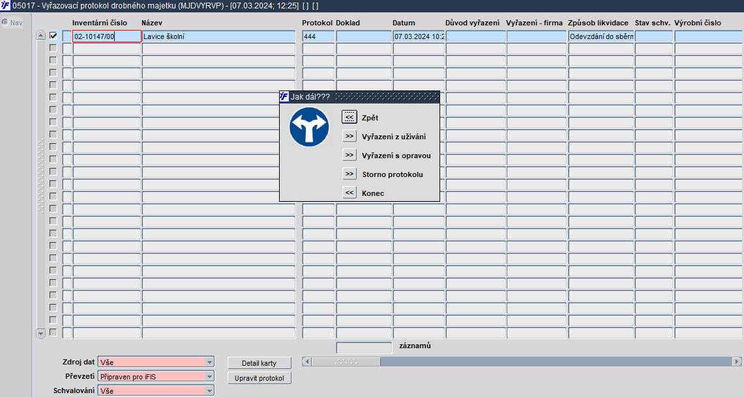The width and height of the screenshot is (744, 397).
Task: Click the Upravit protokol button
Action: tap(259, 378)
